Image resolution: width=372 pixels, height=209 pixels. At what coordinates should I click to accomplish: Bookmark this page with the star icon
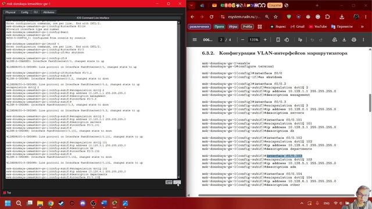276,17
